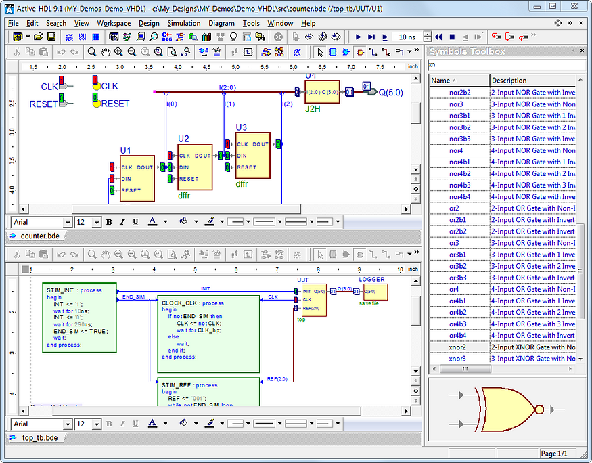Click the blue grid memory view icon
The width and height of the screenshot is (592, 463).
96,37
